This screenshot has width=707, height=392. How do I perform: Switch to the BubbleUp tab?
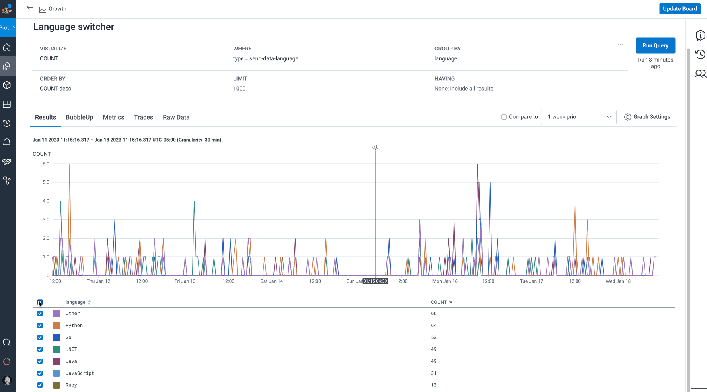pos(79,117)
